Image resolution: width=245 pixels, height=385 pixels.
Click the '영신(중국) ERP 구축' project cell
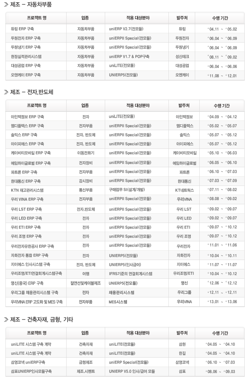(27, 283)
